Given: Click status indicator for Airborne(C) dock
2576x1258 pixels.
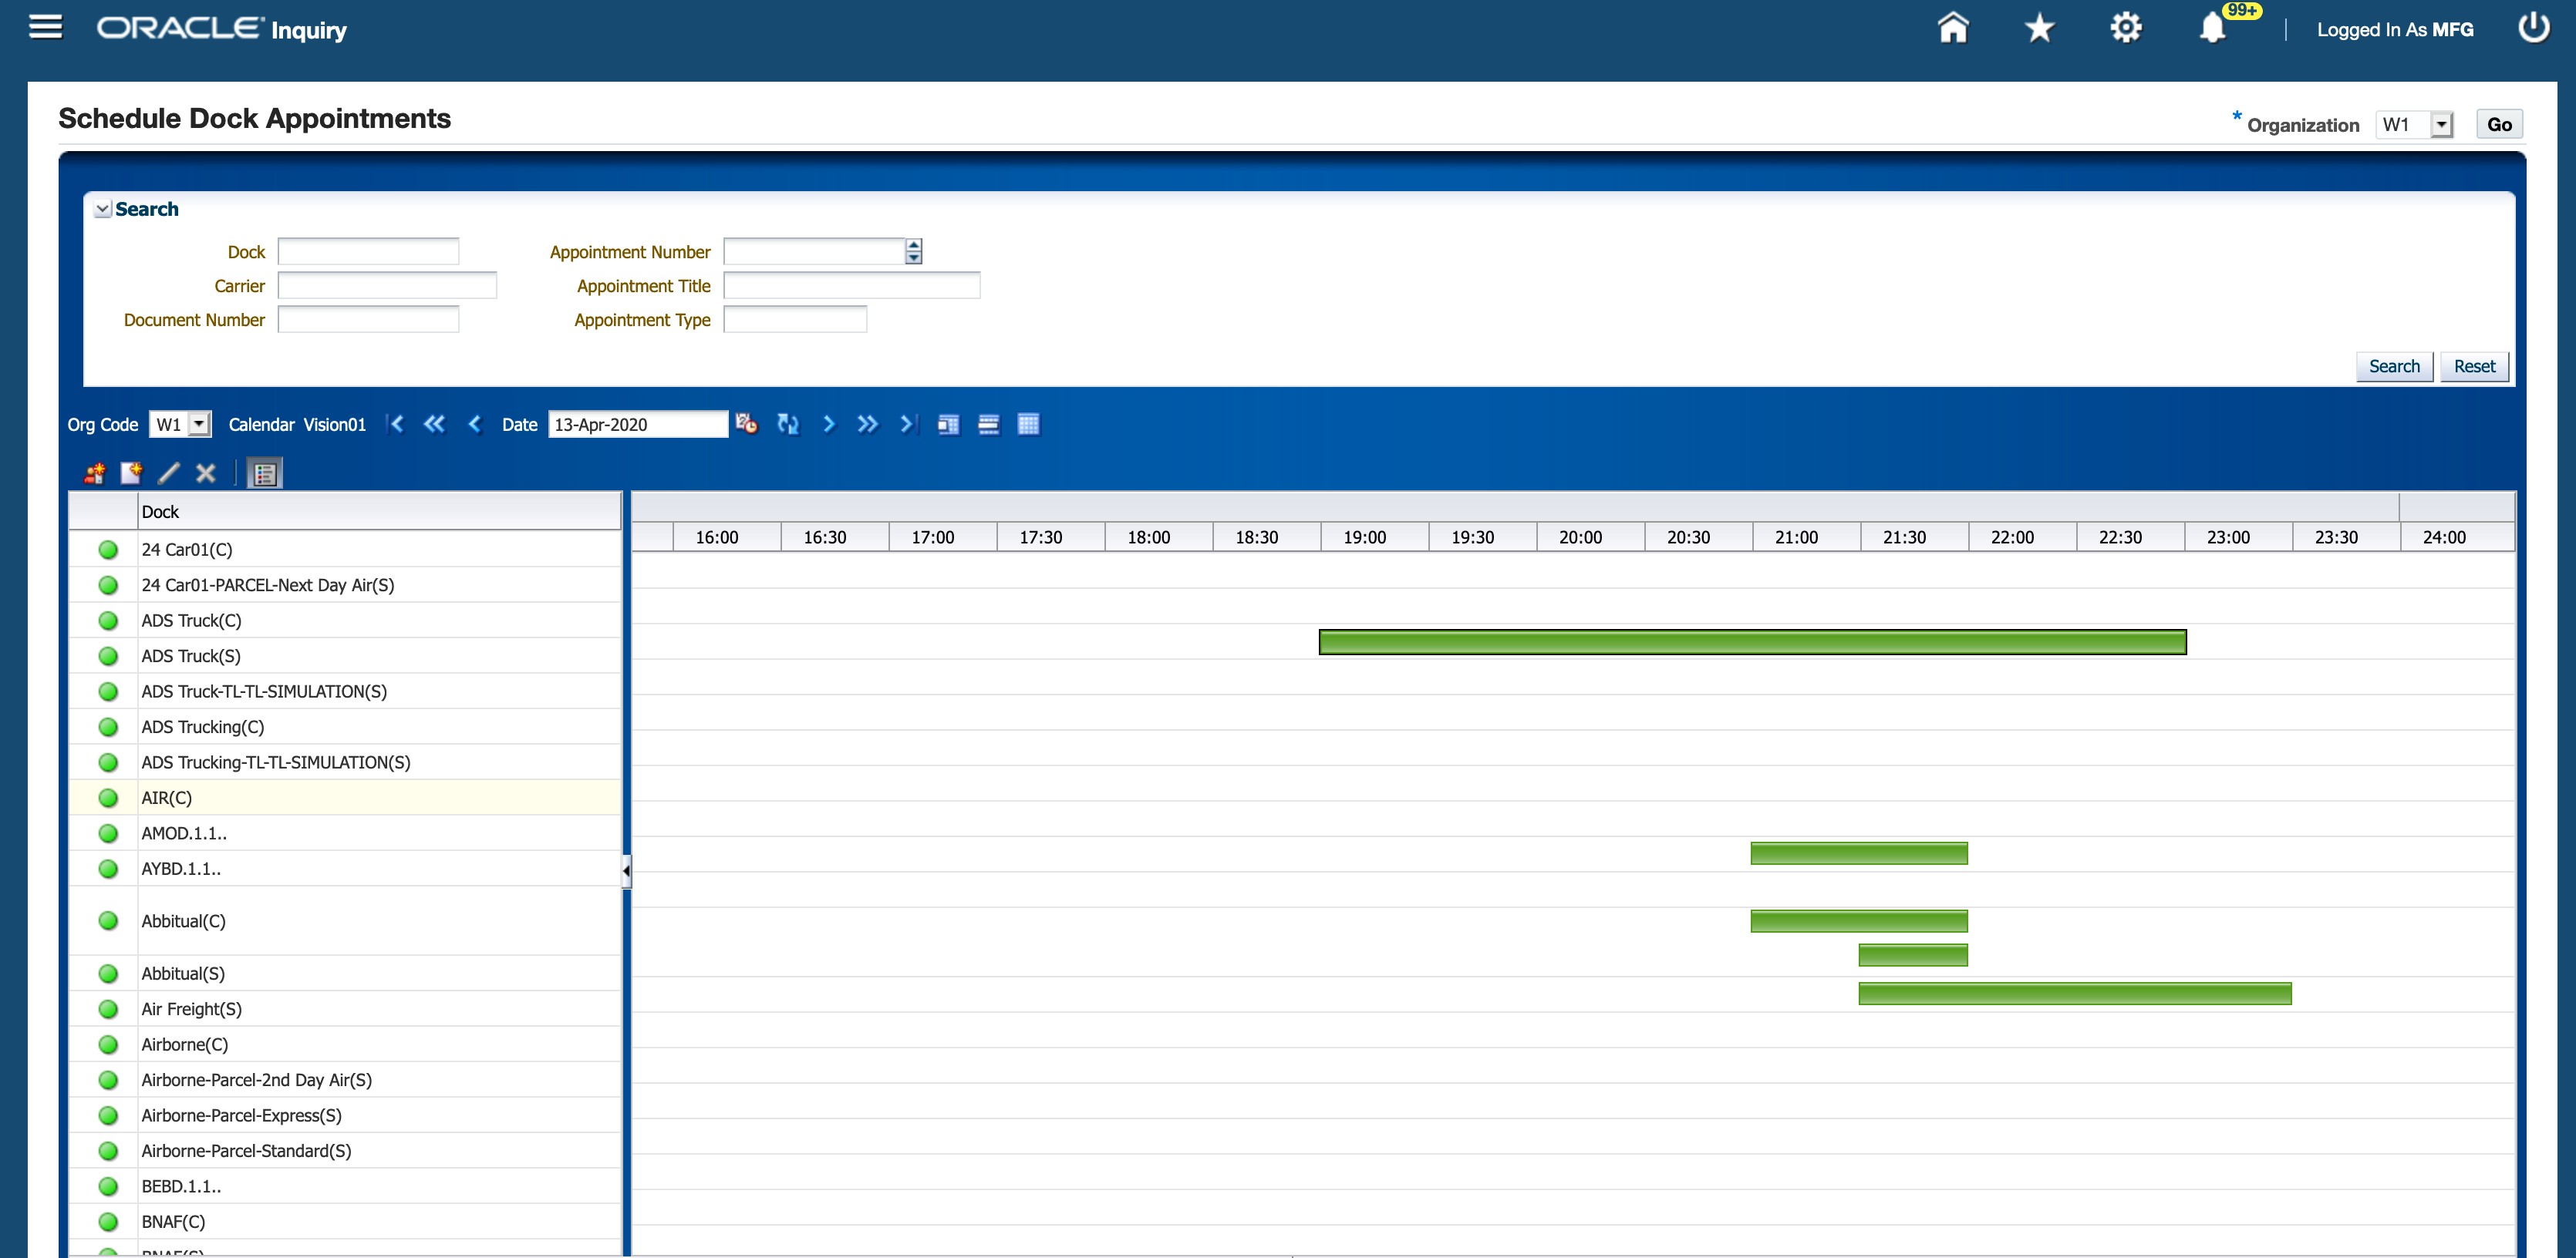Looking at the screenshot, I should tap(108, 1044).
